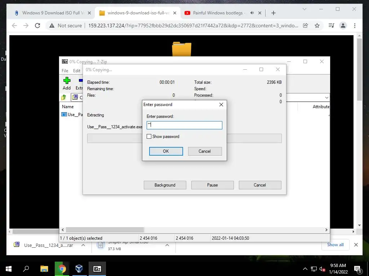Expand options for the iso download

click(167, 245)
